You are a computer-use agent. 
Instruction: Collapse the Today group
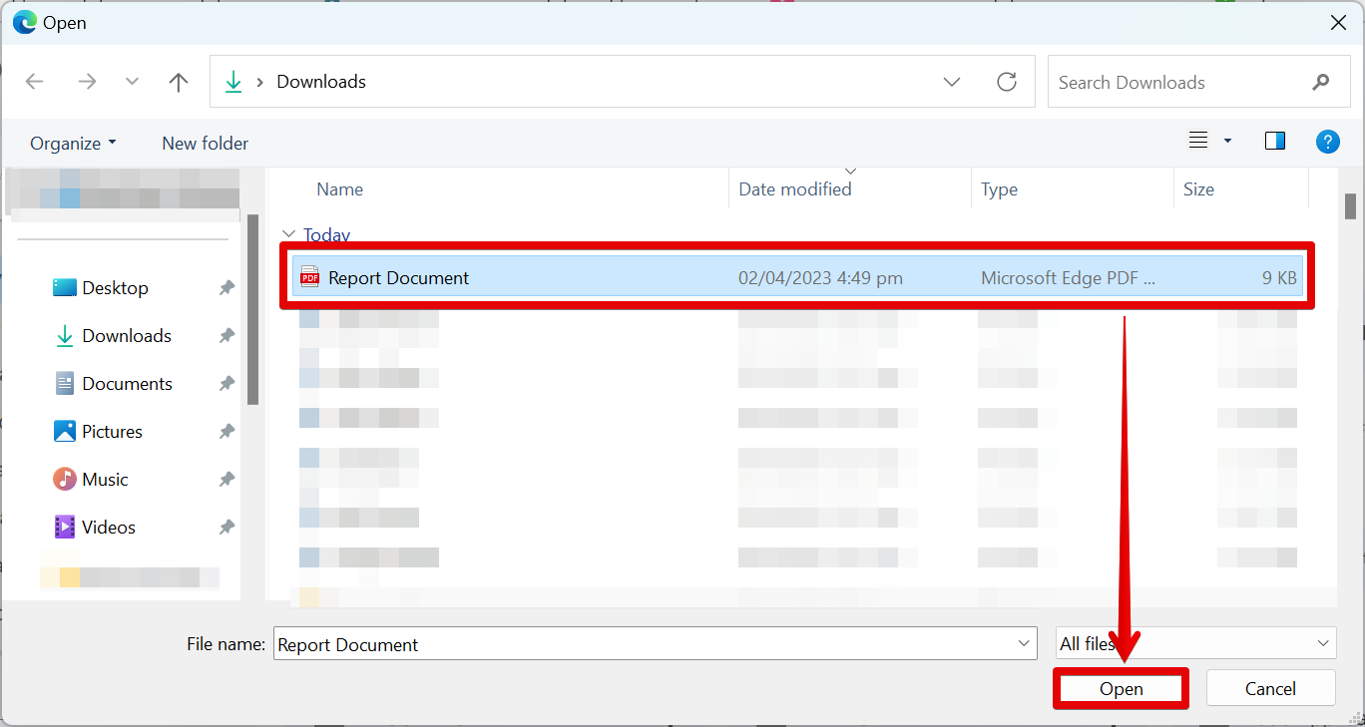coord(289,235)
